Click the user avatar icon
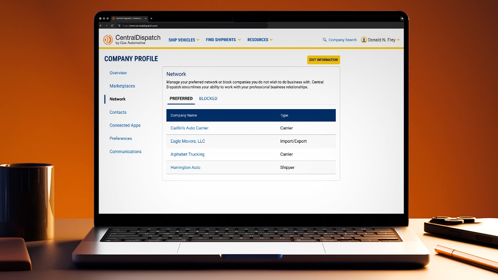 [364, 40]
